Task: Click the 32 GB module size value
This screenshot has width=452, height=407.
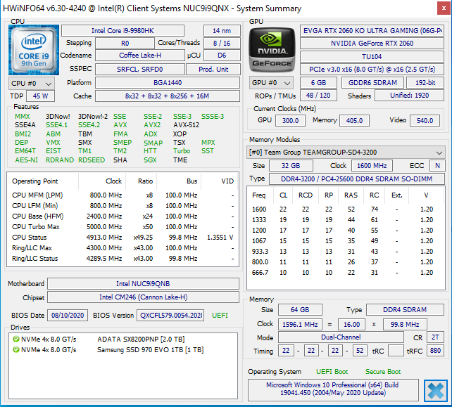Action: click(x=291, y=166)
